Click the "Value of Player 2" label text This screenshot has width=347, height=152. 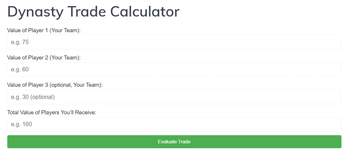[x=28, y=58]
